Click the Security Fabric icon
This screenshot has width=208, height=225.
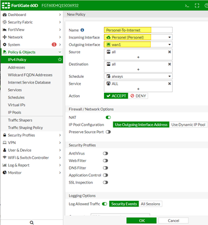point(5,22)
